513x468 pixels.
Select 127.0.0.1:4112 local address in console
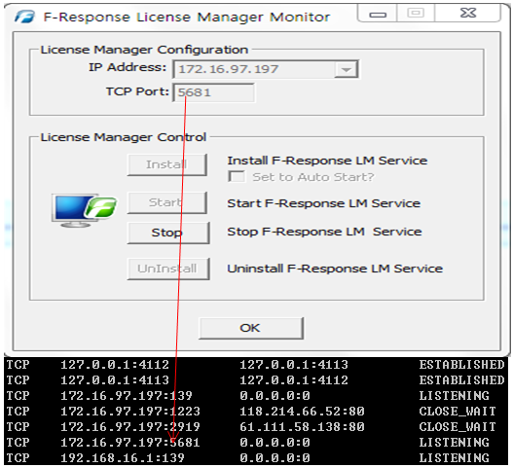[115, 364]
